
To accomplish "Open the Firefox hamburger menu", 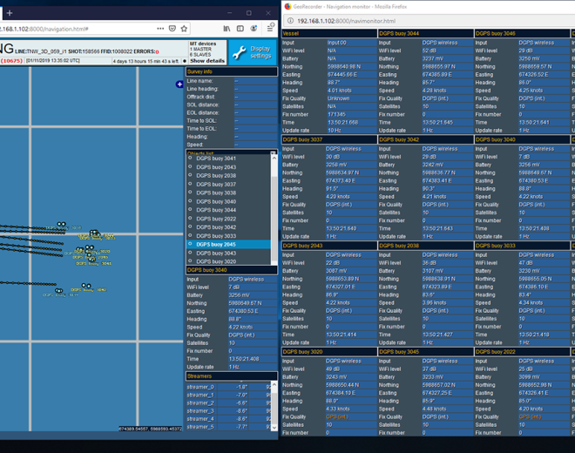I will tap(270, 29).
